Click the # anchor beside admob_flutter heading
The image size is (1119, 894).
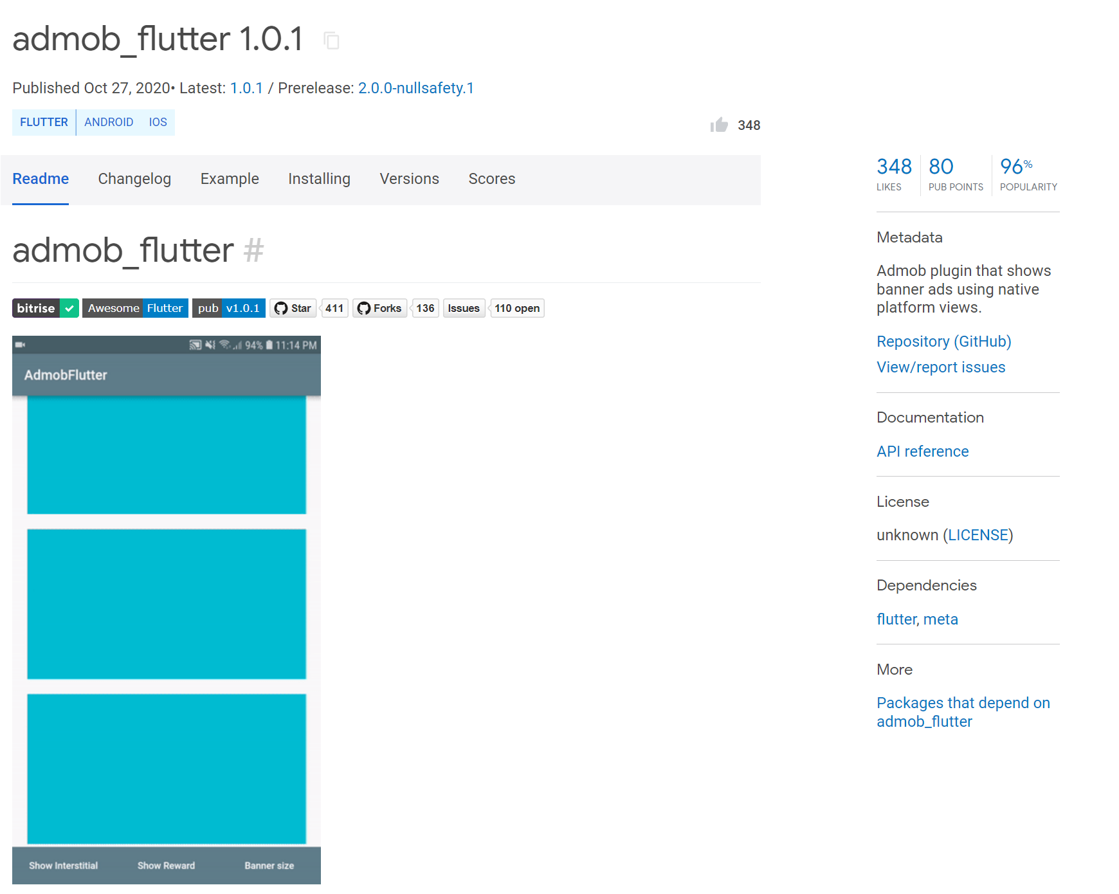point(253,250)
